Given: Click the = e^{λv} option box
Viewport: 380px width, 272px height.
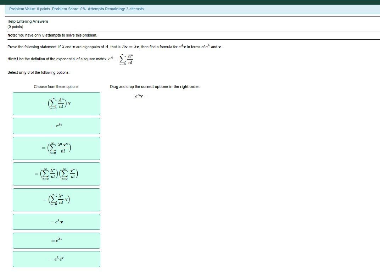Looking at the screenshot, I should click(x=56, y=240).
